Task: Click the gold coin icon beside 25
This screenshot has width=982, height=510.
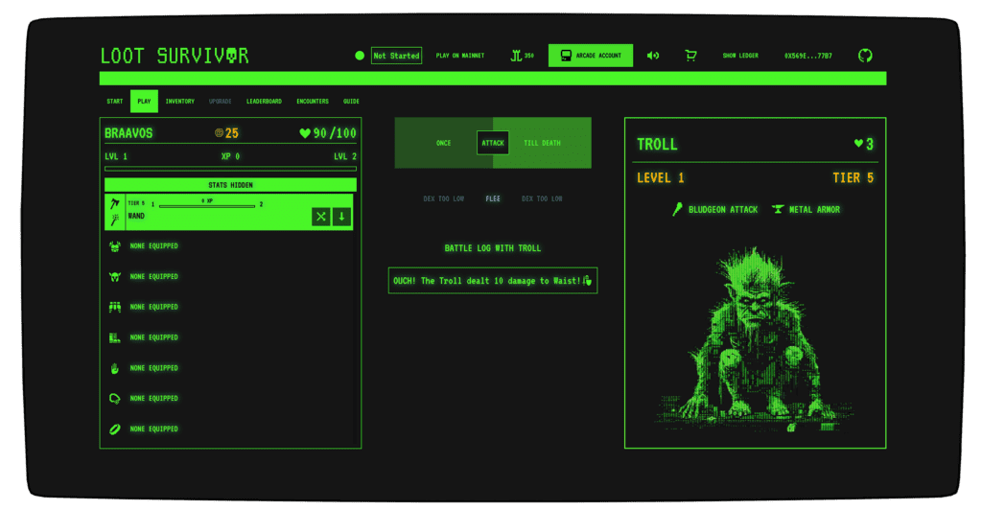Action: point(220,132)
